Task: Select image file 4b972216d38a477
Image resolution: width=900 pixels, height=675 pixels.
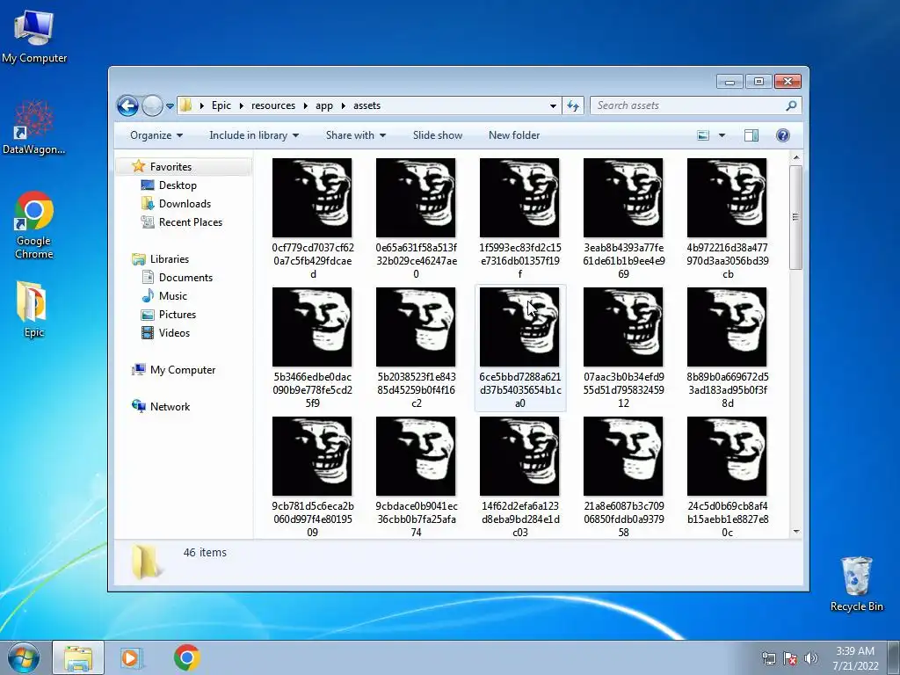Action: click(727, 219)
